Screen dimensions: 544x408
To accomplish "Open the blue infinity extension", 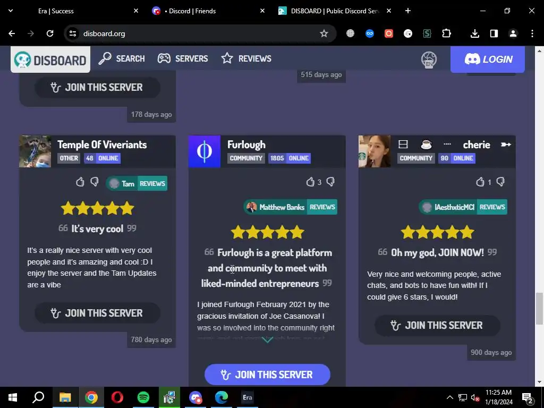I will coord(370,33).
